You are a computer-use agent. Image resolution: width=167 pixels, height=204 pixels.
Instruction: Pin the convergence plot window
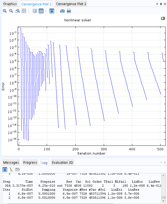coord(161,4)
